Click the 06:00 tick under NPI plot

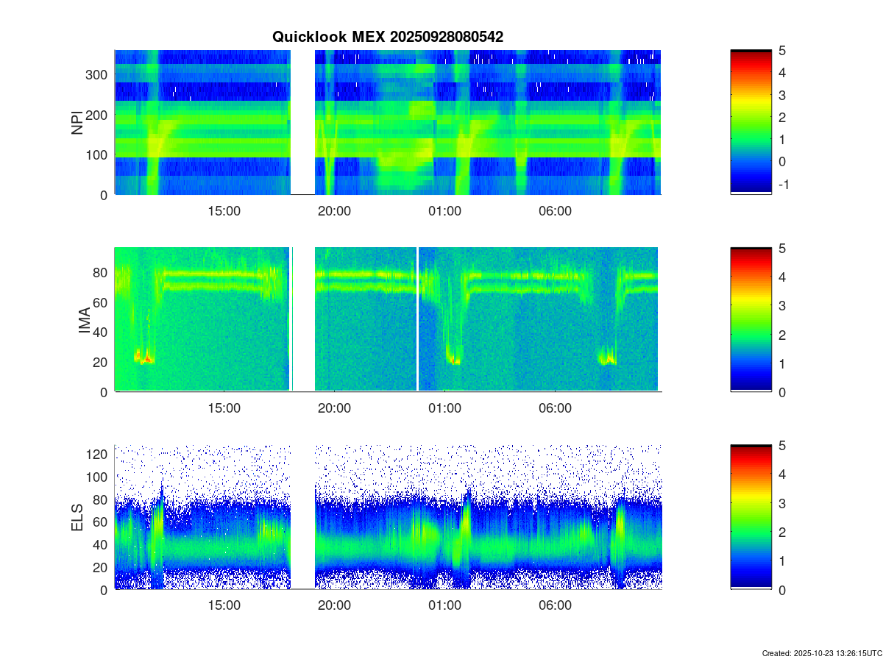click(x=555, y=211)
